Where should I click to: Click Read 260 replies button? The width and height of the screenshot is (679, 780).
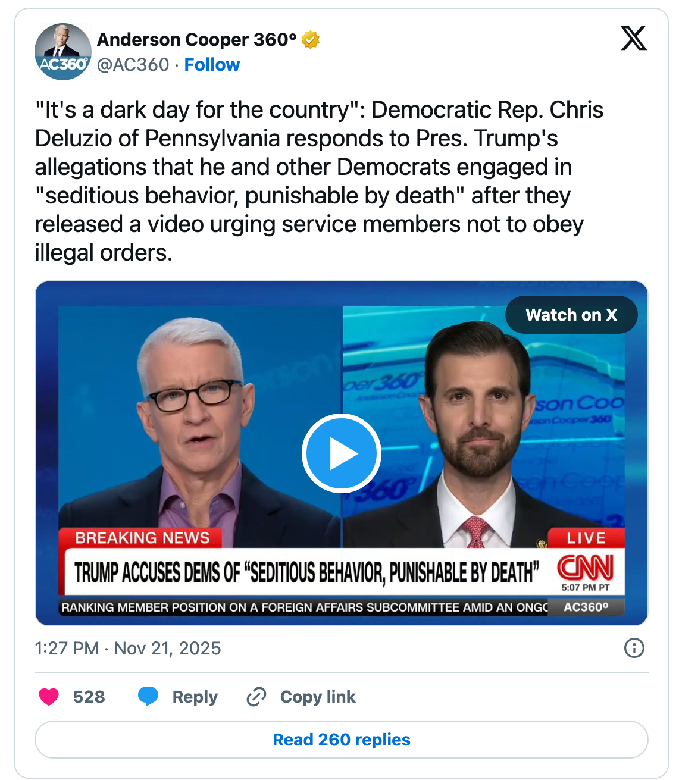(x=342, y=740)
